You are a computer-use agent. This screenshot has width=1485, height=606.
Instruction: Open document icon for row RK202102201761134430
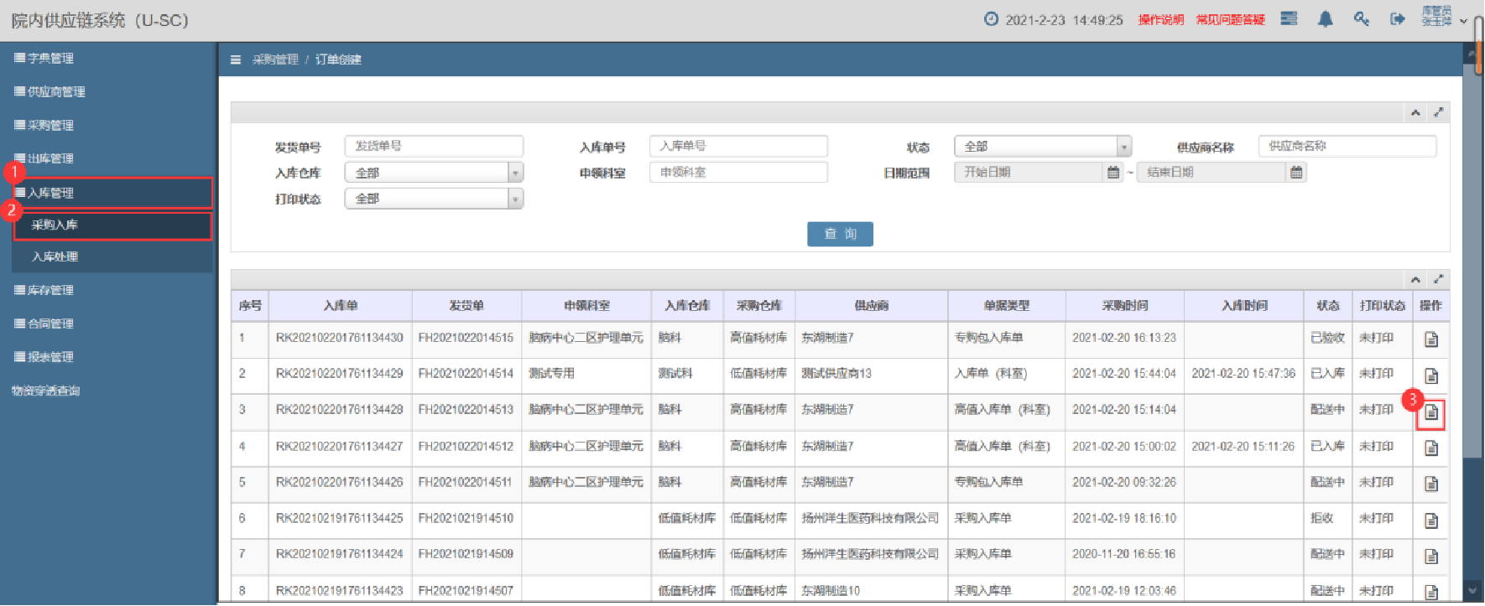[1431, 339]
